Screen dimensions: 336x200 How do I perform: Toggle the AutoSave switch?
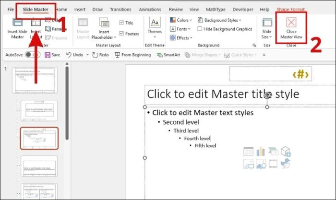32,55
